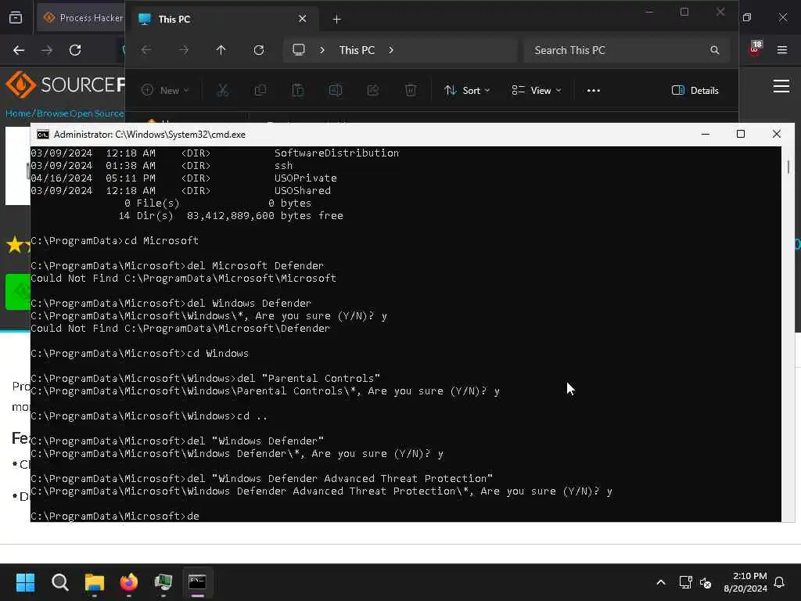Image resolution: width=801 pixels, height=601 pixels.
Task: Click 'SoftwareDistribution' directory entry text
Action: [336, 153]
